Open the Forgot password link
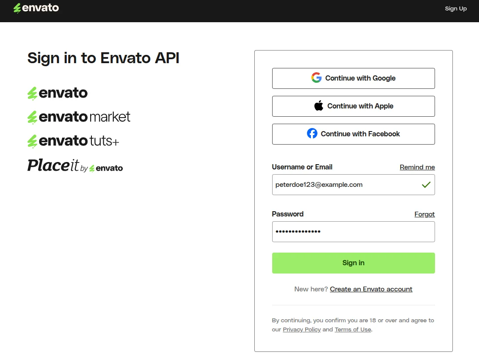Viewport: 479px width, 358px height. coord(424,214)
